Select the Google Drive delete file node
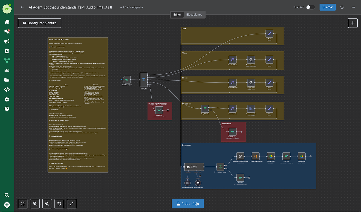This screenshot has height=212, width=361. 302,156
